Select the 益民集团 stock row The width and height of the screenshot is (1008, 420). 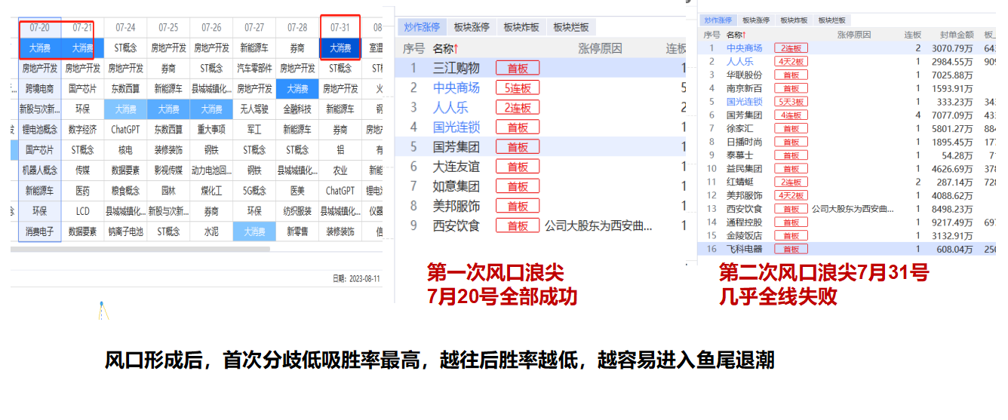pos(848,169)
